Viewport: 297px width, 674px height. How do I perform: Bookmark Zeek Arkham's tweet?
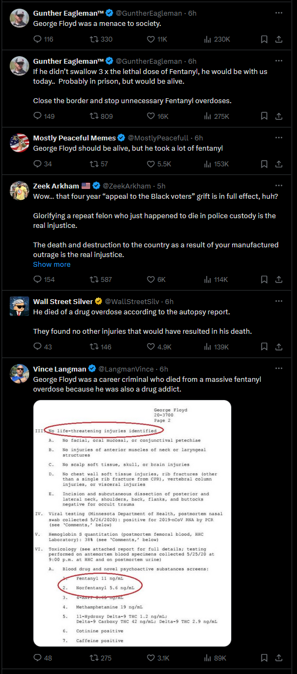click(x=264, y=280)
